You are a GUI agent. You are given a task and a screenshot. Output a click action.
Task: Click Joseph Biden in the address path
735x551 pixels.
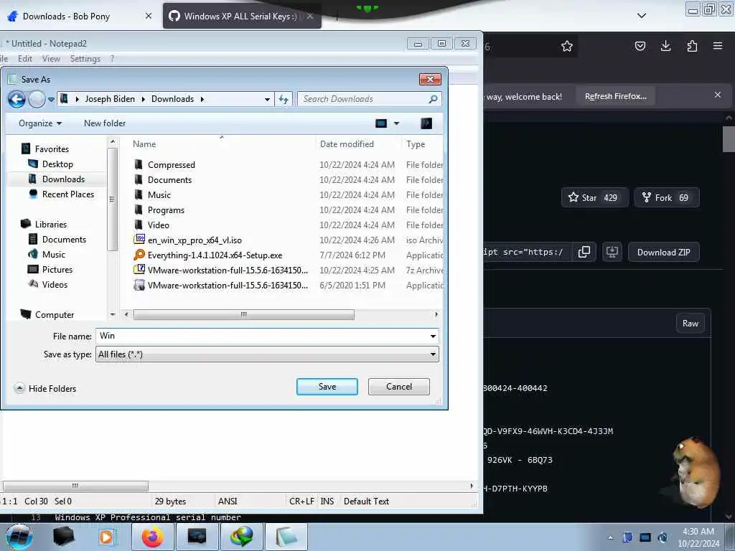110,99
